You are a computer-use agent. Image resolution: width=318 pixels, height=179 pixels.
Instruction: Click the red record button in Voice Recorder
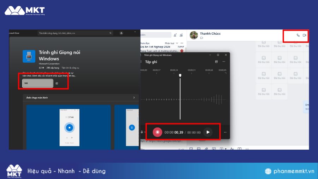(x=157, y=132)
